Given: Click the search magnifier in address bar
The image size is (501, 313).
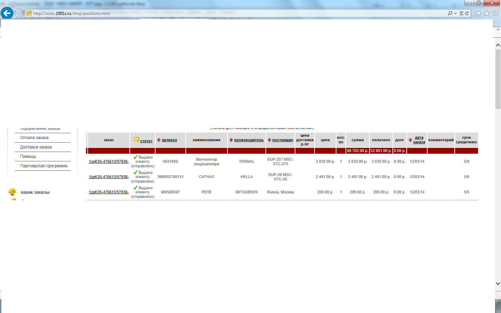Looking at the screenshot, I should [450, 13].
